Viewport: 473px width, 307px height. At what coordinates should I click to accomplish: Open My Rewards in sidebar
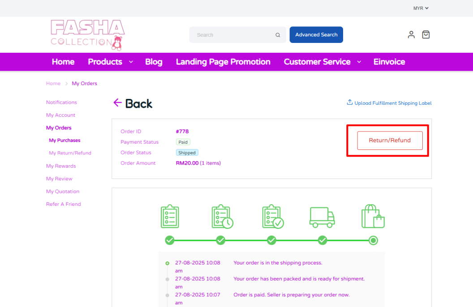coord(61,166)
